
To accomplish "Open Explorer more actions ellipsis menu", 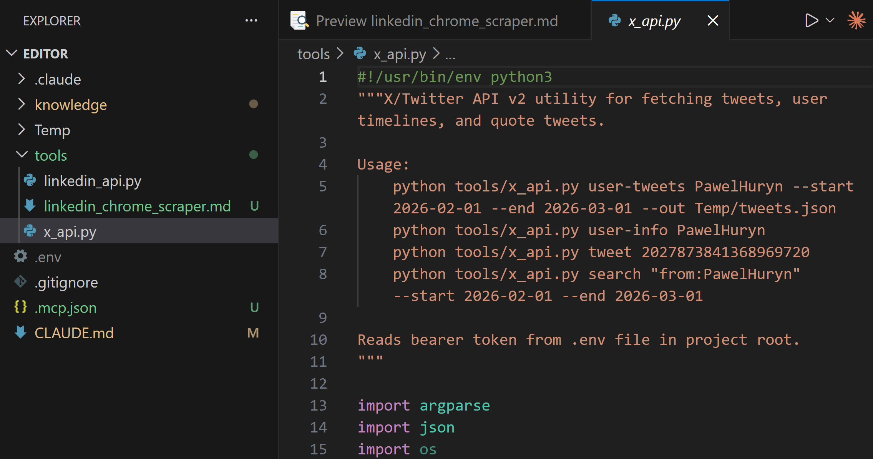I will point(251,21).
